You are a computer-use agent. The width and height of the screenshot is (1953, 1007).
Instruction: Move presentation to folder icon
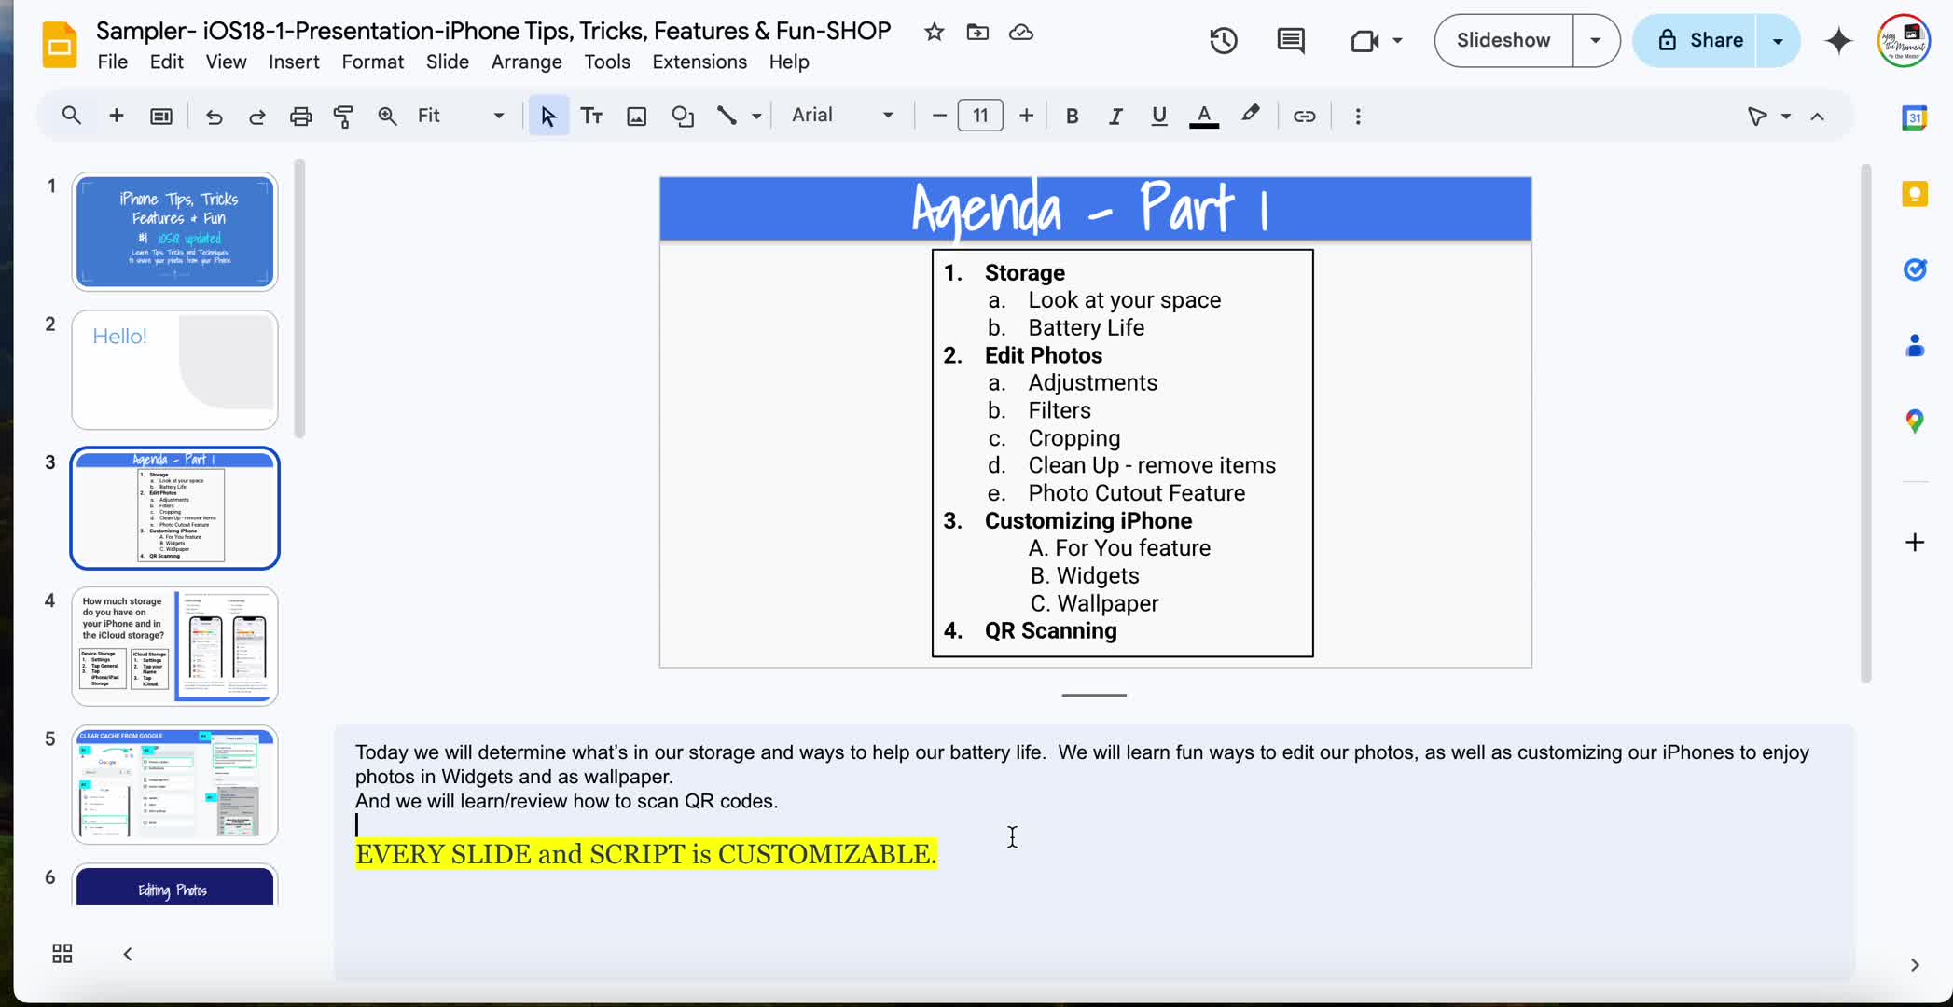pos(977,33)
